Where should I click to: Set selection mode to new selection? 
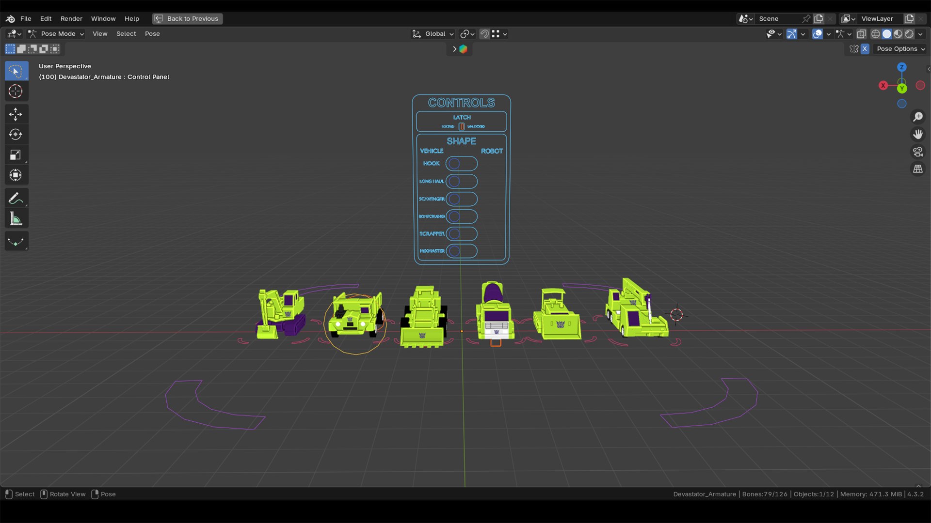(10, 49)
